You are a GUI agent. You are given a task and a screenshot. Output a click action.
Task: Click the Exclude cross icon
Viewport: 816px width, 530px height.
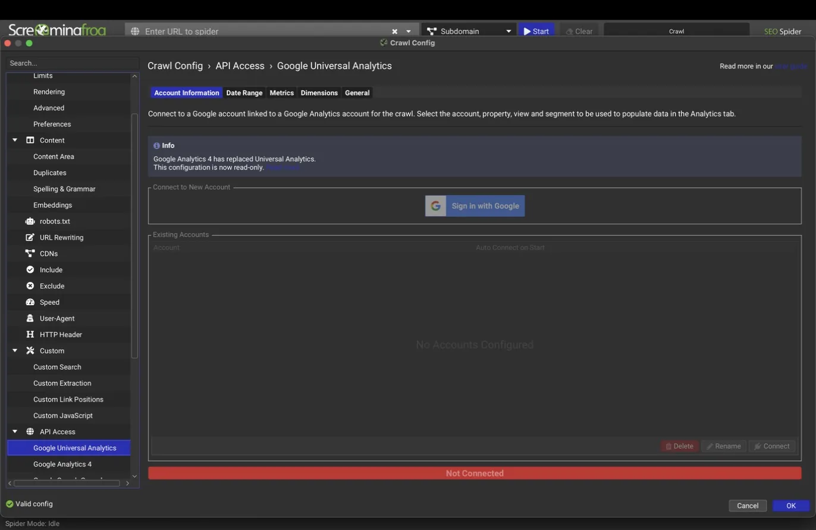30,286
